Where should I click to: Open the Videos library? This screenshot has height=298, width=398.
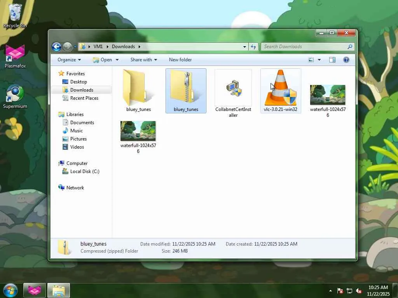73,147
